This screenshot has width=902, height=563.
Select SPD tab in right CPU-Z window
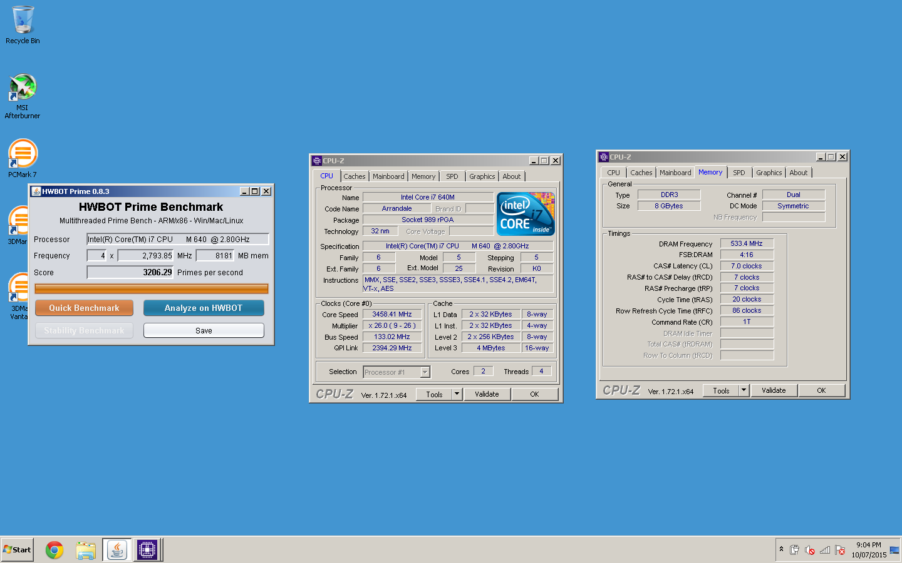739,173
